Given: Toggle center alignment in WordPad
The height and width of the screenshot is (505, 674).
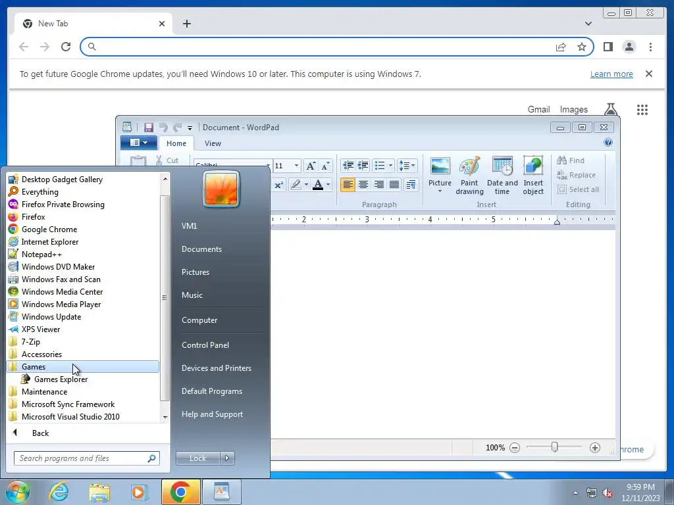Looking at the screenshot, I should click(363, 185).
